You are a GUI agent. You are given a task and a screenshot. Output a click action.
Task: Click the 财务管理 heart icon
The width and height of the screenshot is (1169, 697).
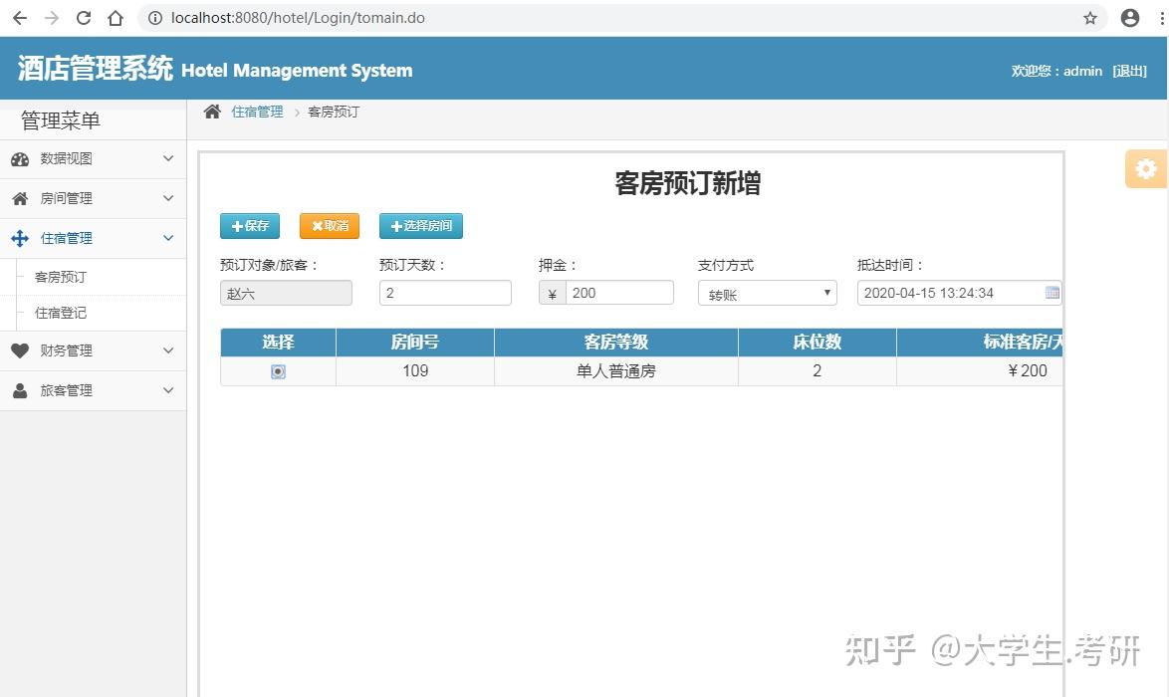(x=20, y=350)
